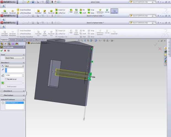Screen dimensions: 171x137
Task: Open PropertyManager tab icon
Action: (6, 44)
